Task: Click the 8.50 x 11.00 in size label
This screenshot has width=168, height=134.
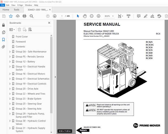Action: pos(65,131)
